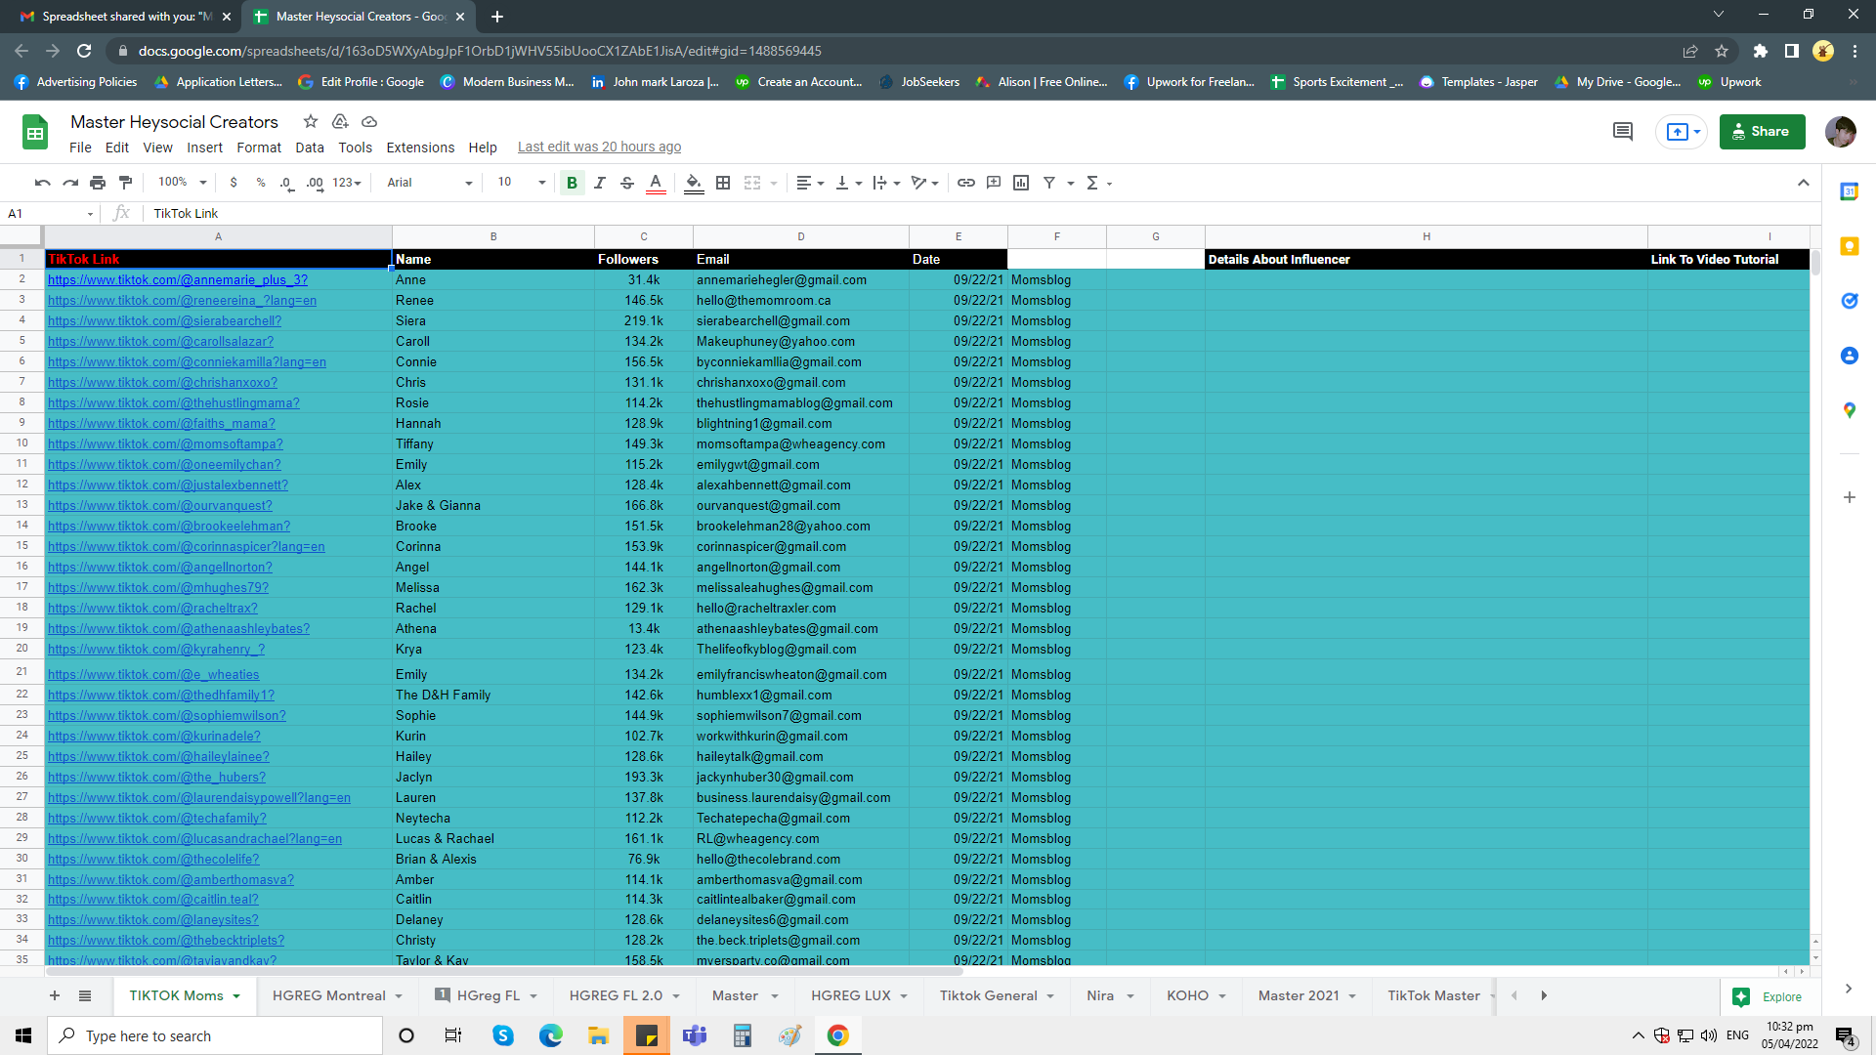Star the Master Heysocial Creators document

[311, 121]
